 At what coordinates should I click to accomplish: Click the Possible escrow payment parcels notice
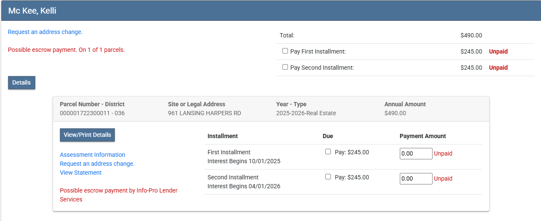pos(66,50)
